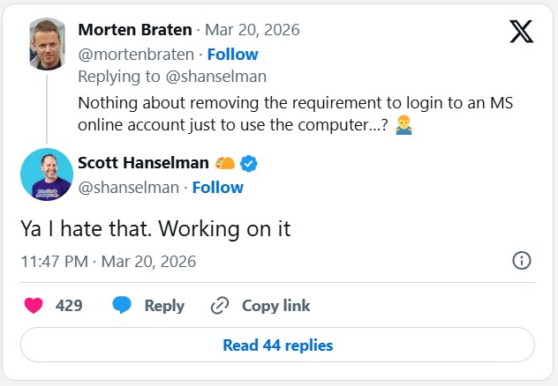Click the shrugging emoji in Morten's reply

coord(407,125)
